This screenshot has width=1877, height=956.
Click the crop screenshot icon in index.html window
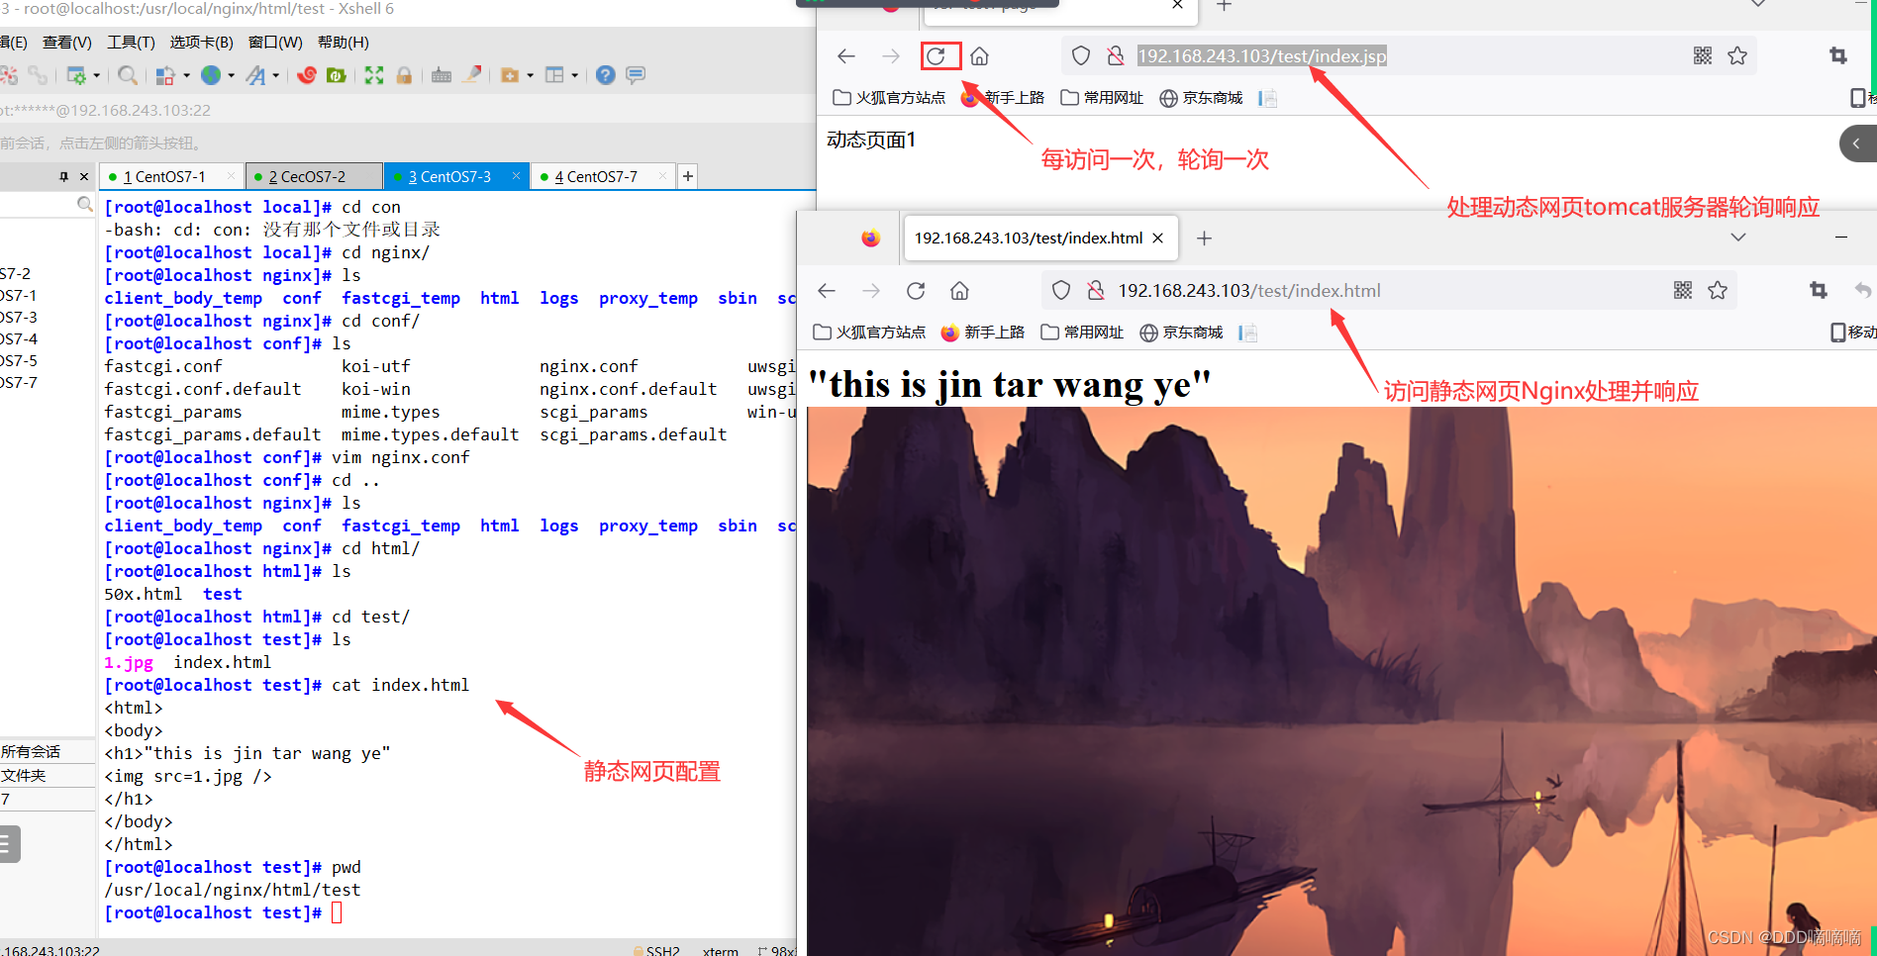(1819, 291)
